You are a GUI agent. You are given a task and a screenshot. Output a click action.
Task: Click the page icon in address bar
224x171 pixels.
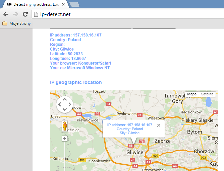[36, 14]
